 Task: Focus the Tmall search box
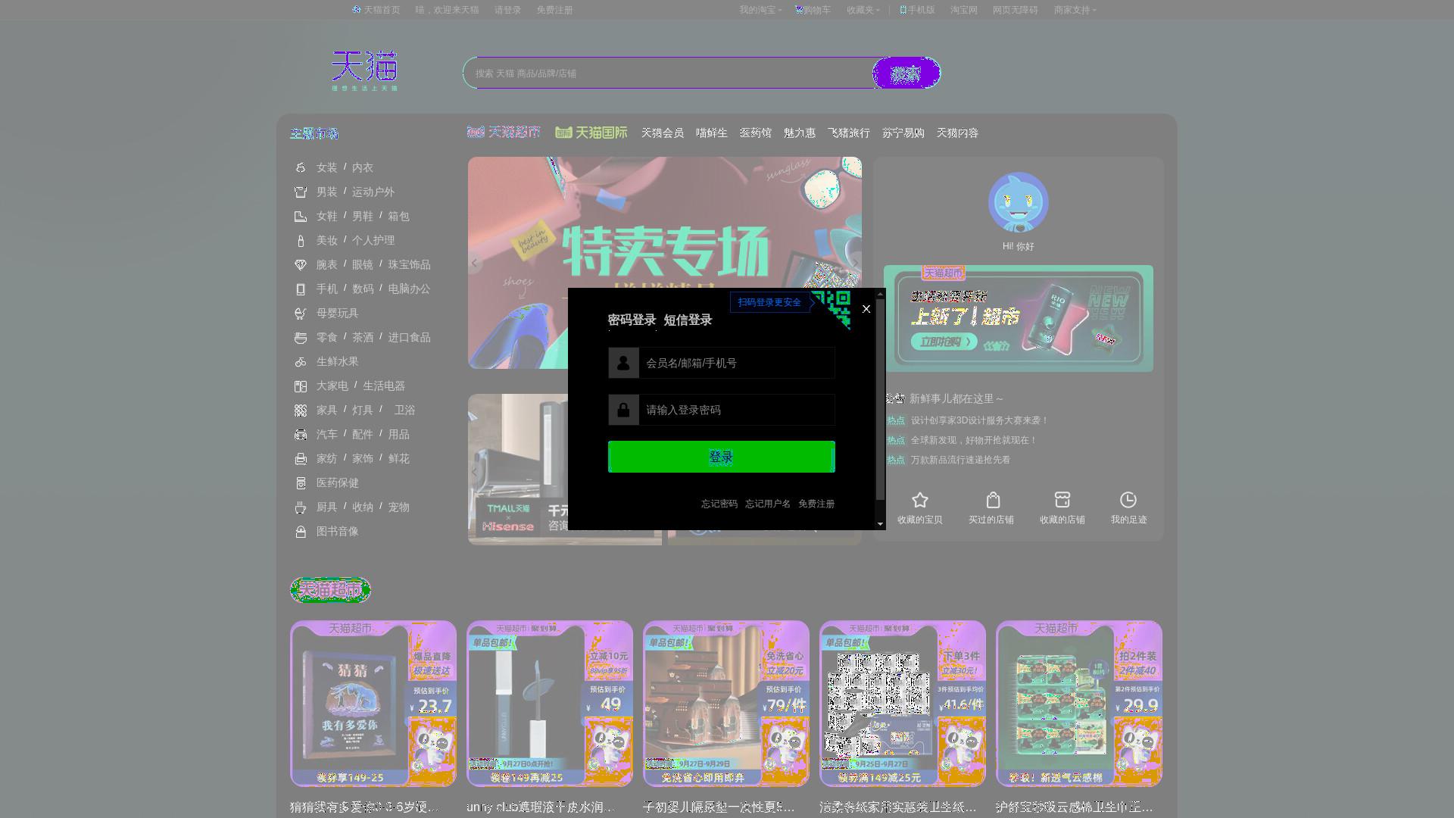(669, 73)
